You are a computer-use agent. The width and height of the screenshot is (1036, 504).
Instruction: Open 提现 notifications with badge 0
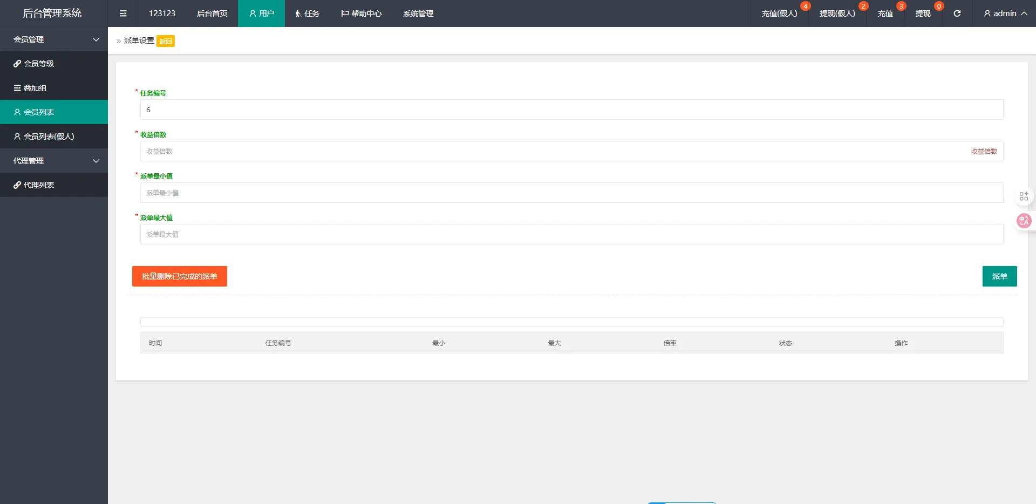(923, 13)
